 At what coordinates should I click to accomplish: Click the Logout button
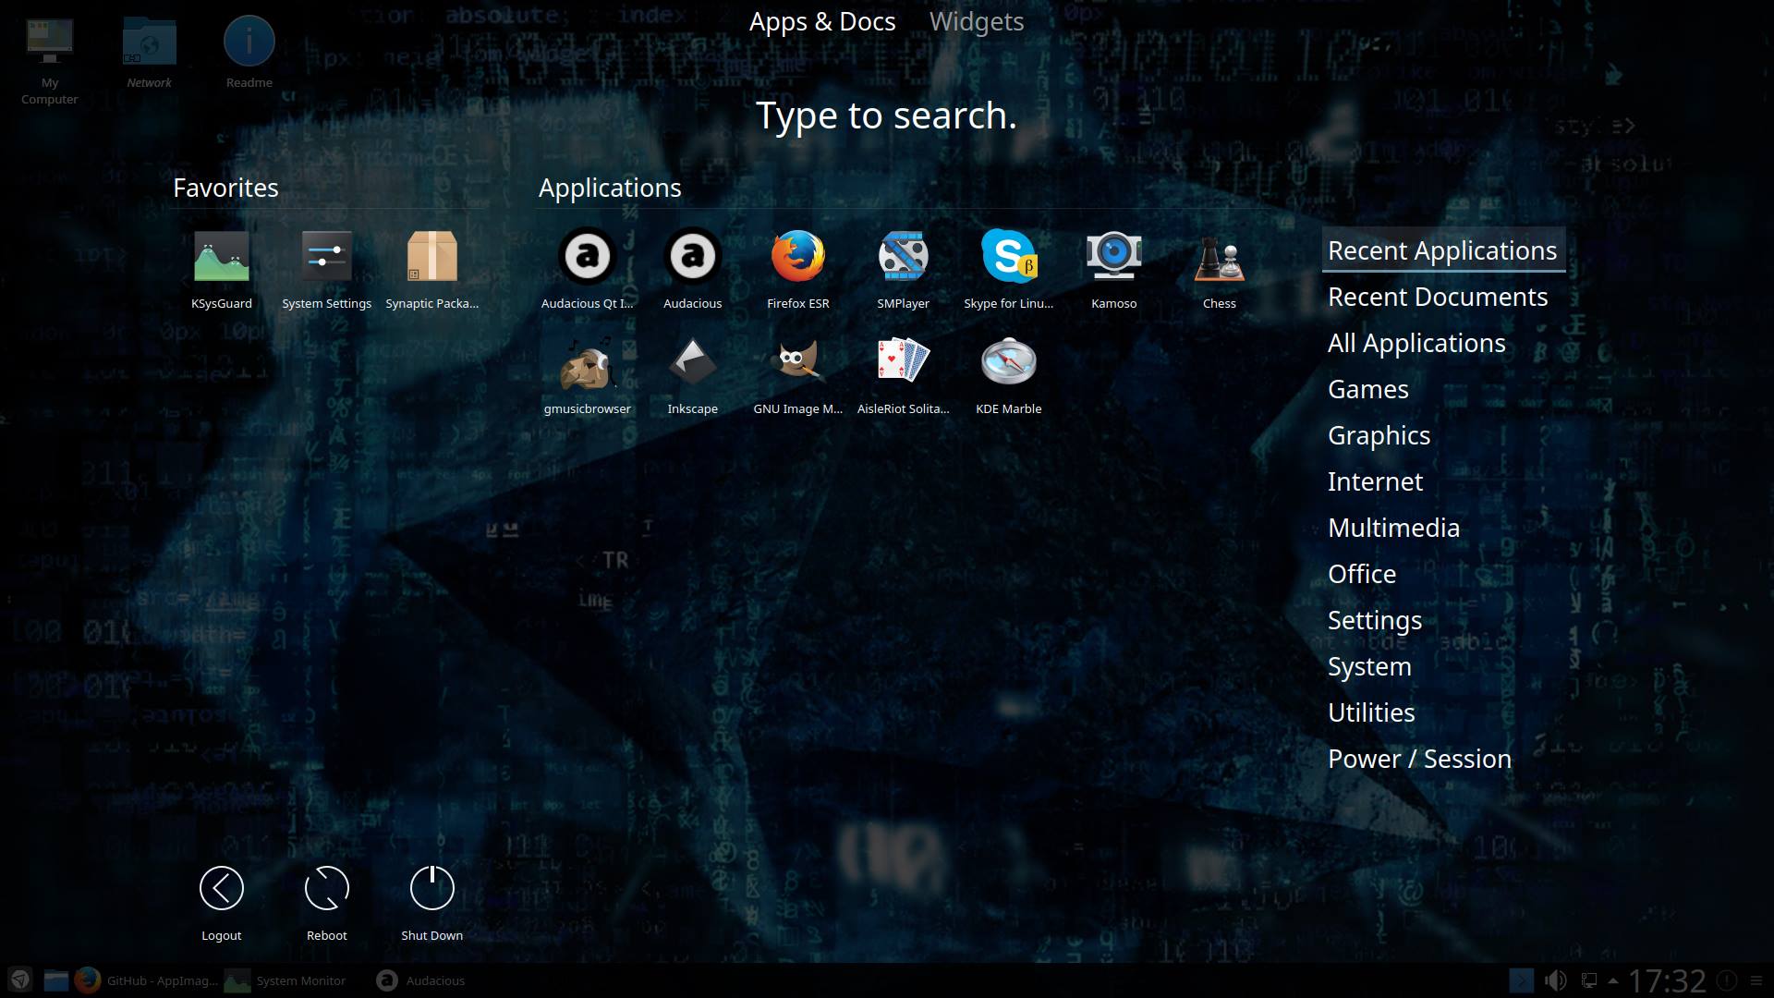point(222,903)
